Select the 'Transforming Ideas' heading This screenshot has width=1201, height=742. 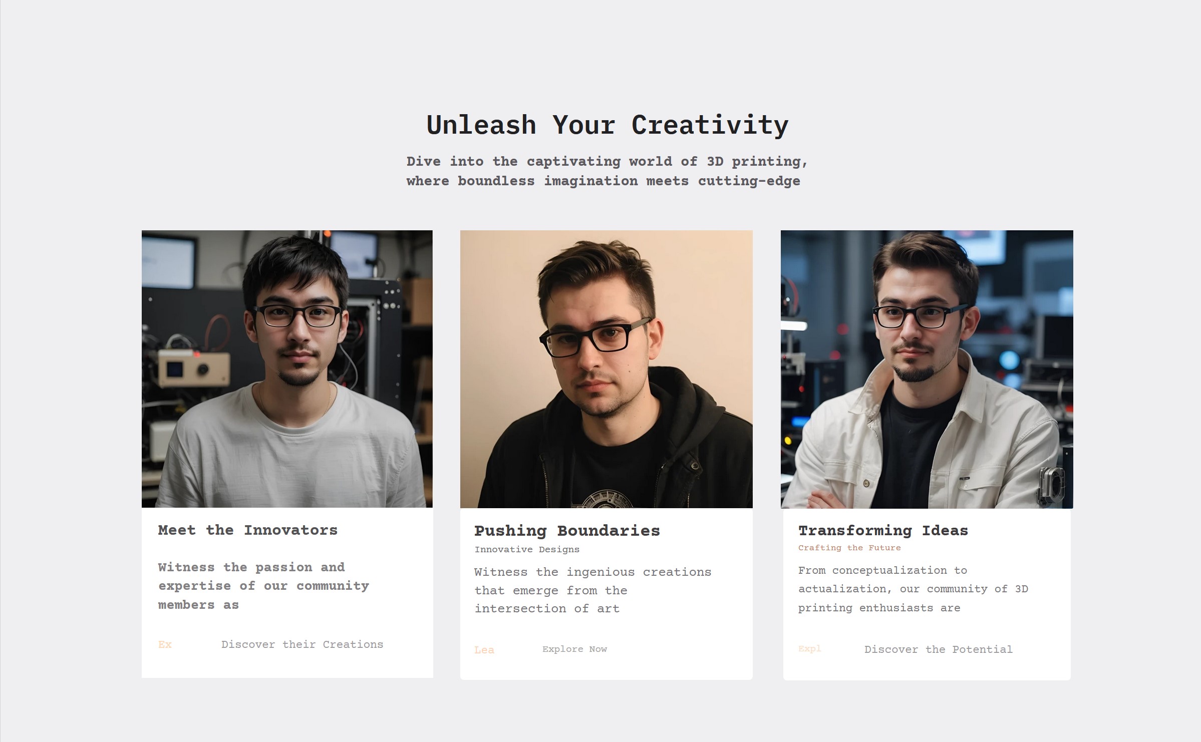(x=883, y=530)
